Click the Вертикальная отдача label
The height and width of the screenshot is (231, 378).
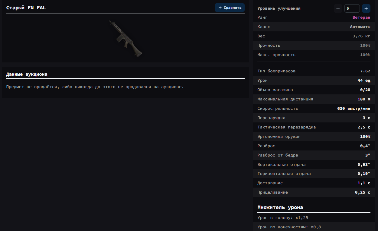point(281,165)
